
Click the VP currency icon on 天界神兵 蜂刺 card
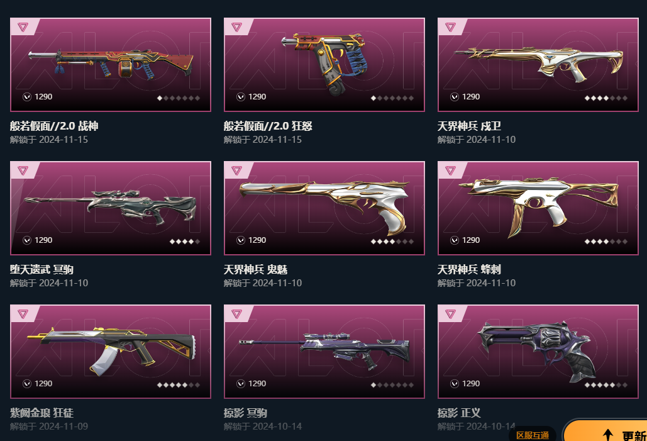[x=455, y=240]
